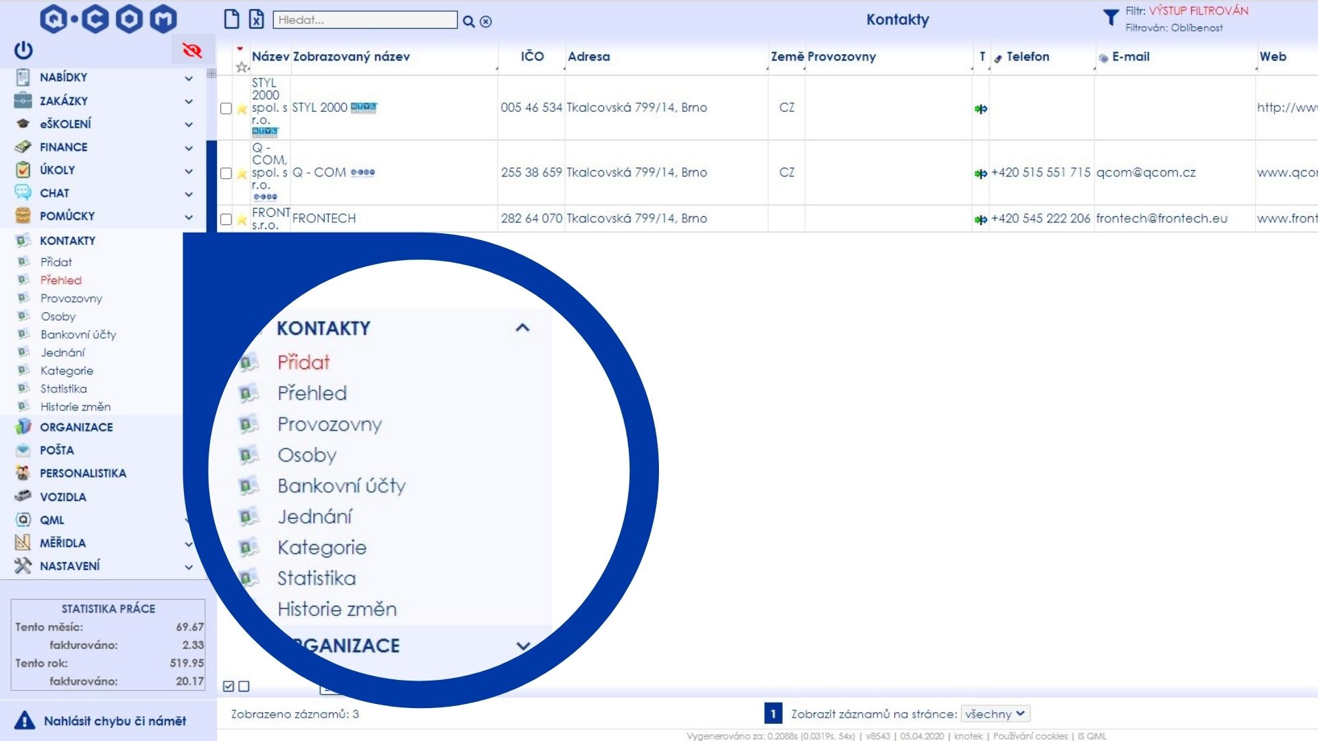The image size is (1318, 741).
Task: Click the VOZIDLA car icon
Action: 23,496
